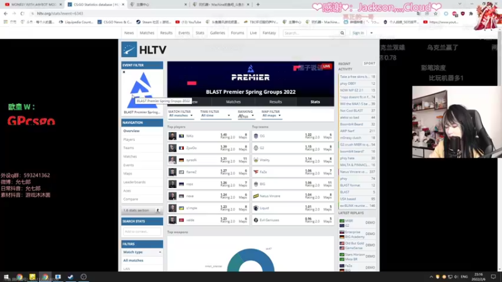
Task: Click the HLTV logo icon
Action: tap(129, 50)
